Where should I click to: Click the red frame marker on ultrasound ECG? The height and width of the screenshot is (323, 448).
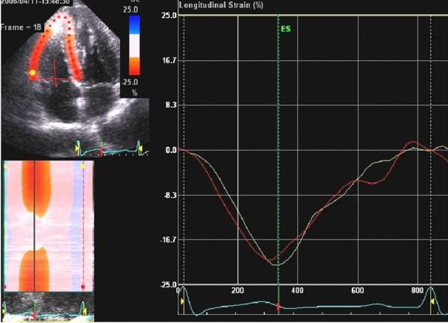(x=101, y=148)
